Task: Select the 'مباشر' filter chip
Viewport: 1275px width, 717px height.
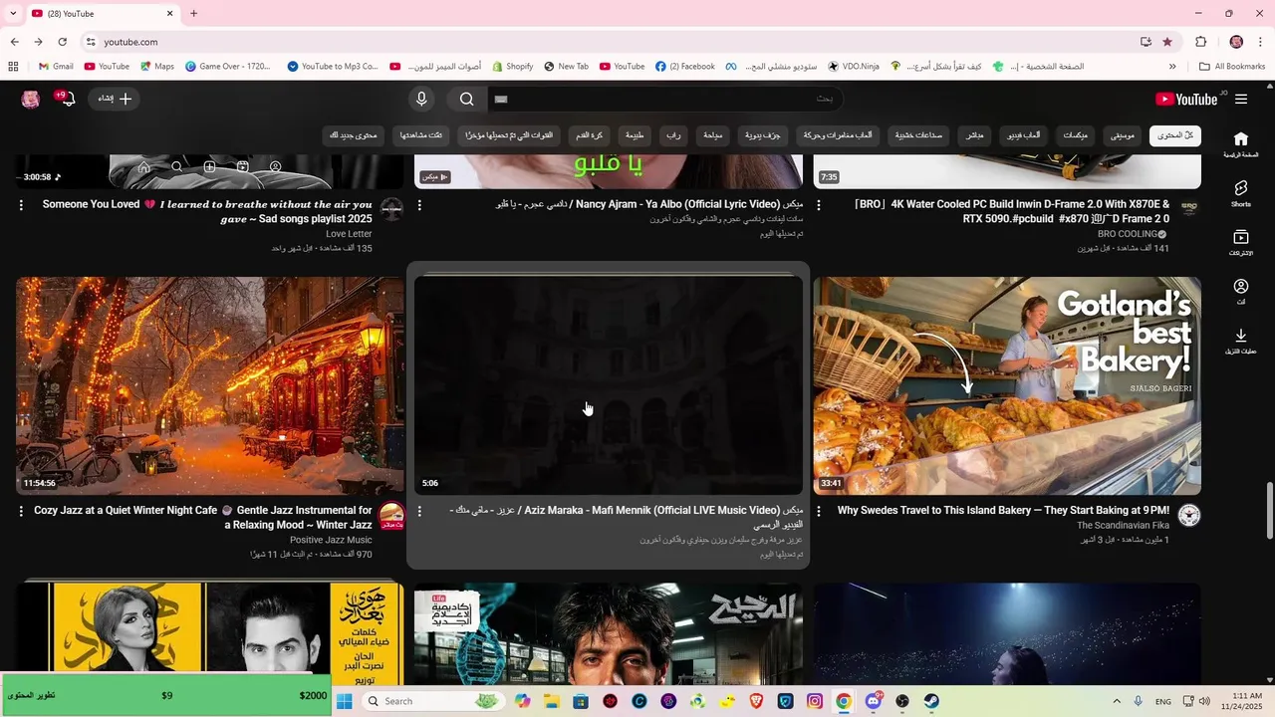Action: (975, 135)
